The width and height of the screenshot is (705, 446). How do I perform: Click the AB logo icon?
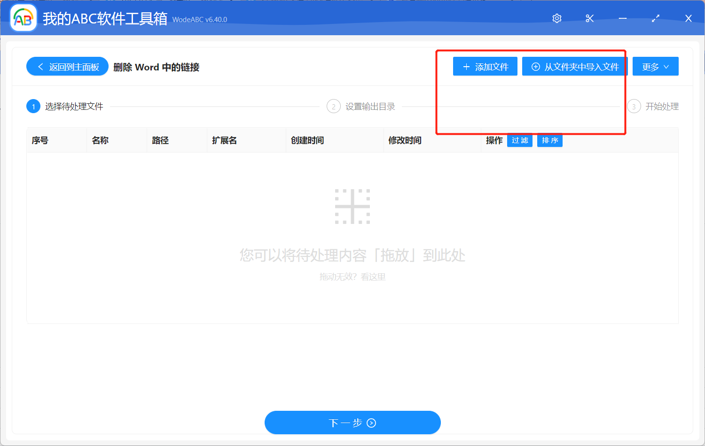pyautogui.click(x=23, y=18)
